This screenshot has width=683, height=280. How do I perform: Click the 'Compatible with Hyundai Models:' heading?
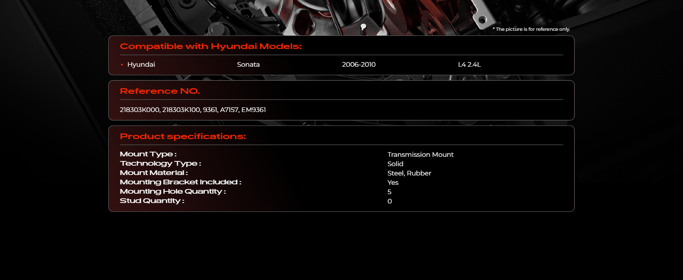click(211, 46)
